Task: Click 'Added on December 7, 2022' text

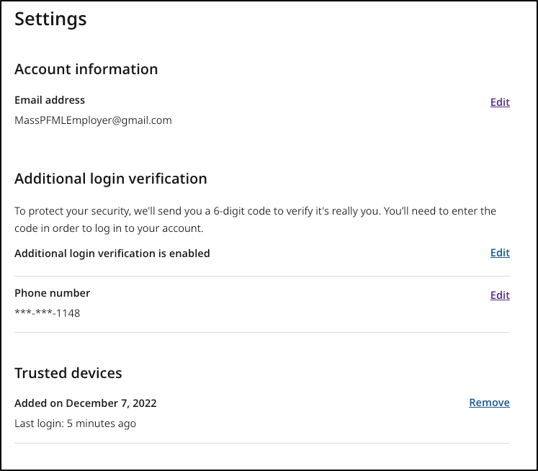Action: pos(85,403)
